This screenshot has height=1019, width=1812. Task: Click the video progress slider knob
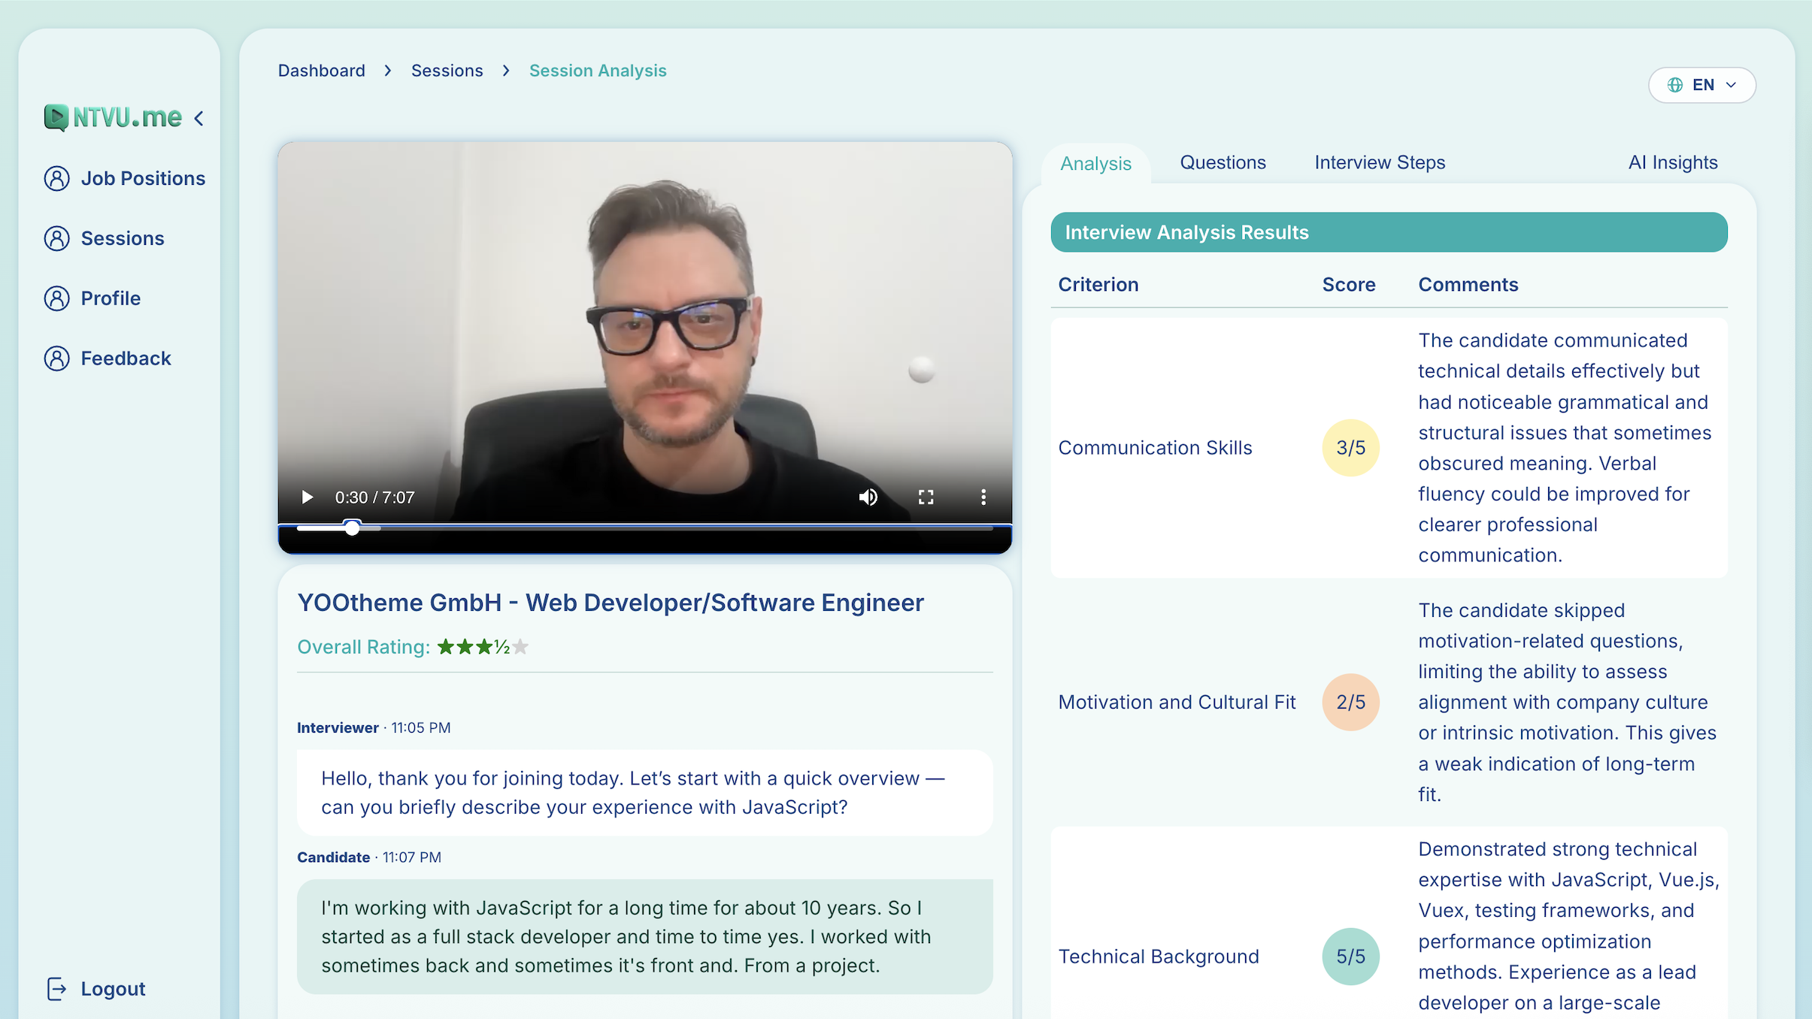click(x=352, y=528)
